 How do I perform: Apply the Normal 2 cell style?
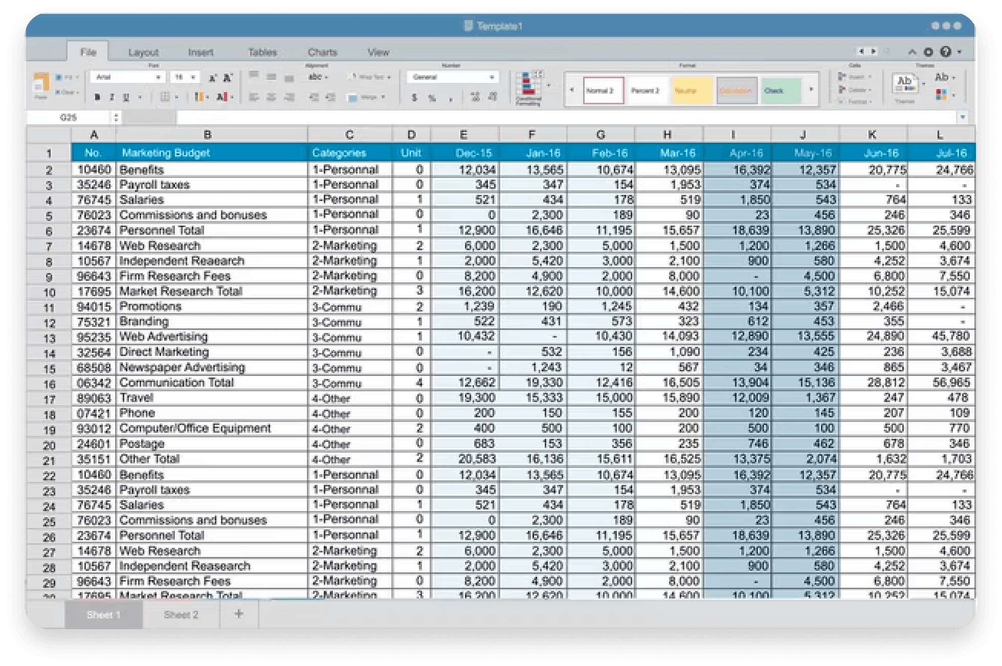[x=603, y=91]
